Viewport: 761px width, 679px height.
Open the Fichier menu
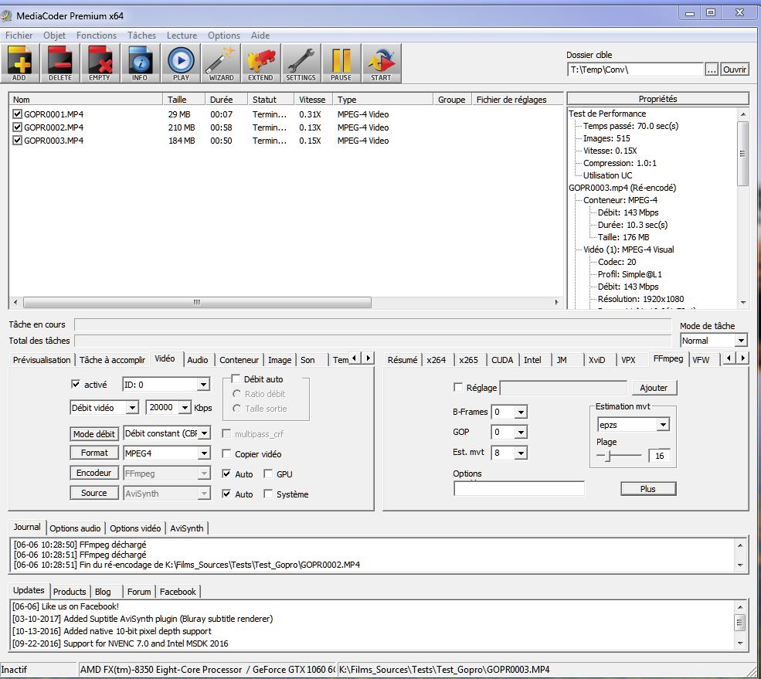19,36
